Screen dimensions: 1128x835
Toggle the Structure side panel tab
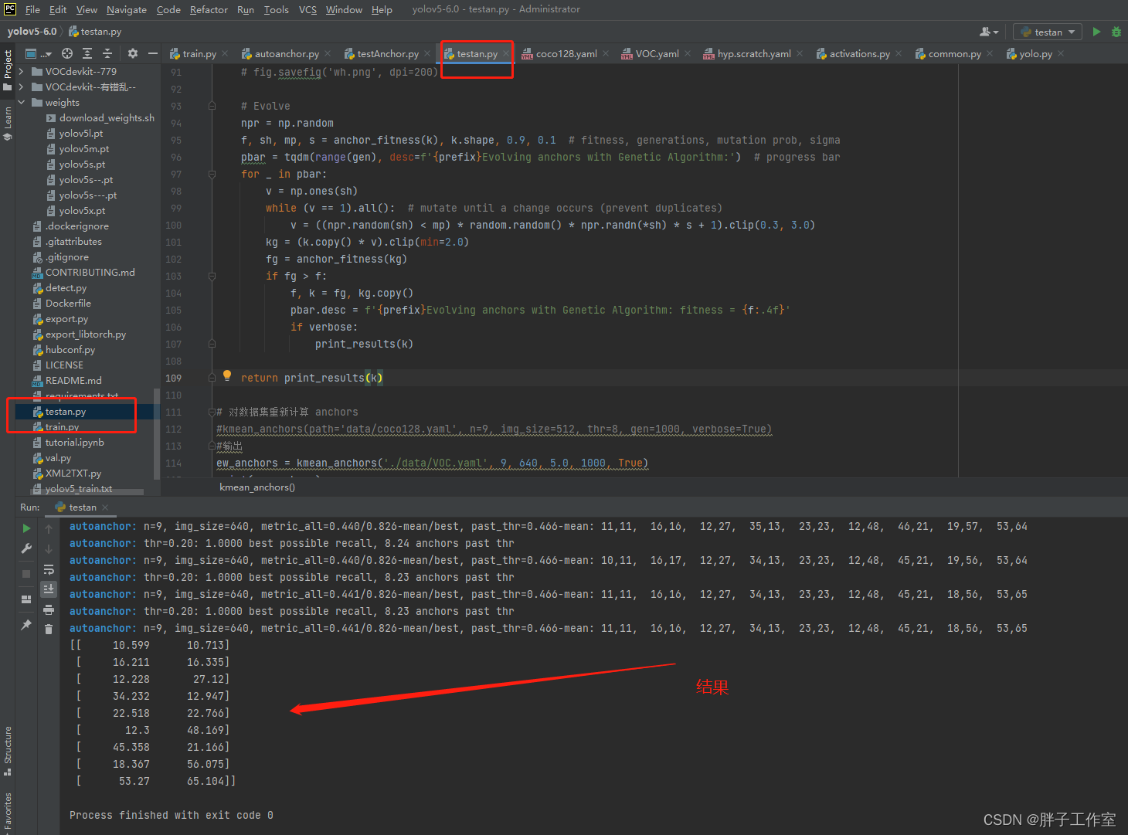pyautogui.click(x=8, y=751)
